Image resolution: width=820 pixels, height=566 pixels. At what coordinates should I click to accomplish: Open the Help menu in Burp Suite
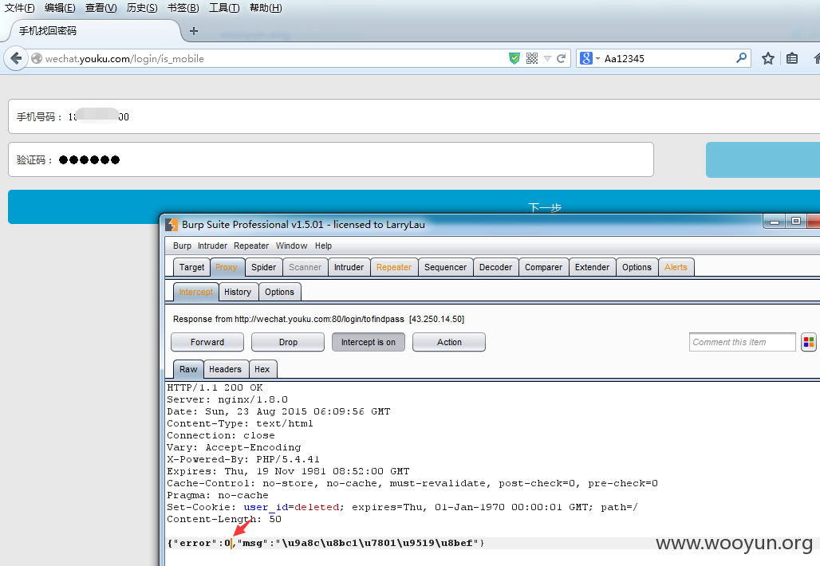323,246
